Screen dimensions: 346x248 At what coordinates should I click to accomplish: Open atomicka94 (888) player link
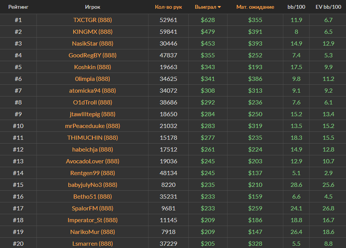pyautogui.click(x=92, y=90)
